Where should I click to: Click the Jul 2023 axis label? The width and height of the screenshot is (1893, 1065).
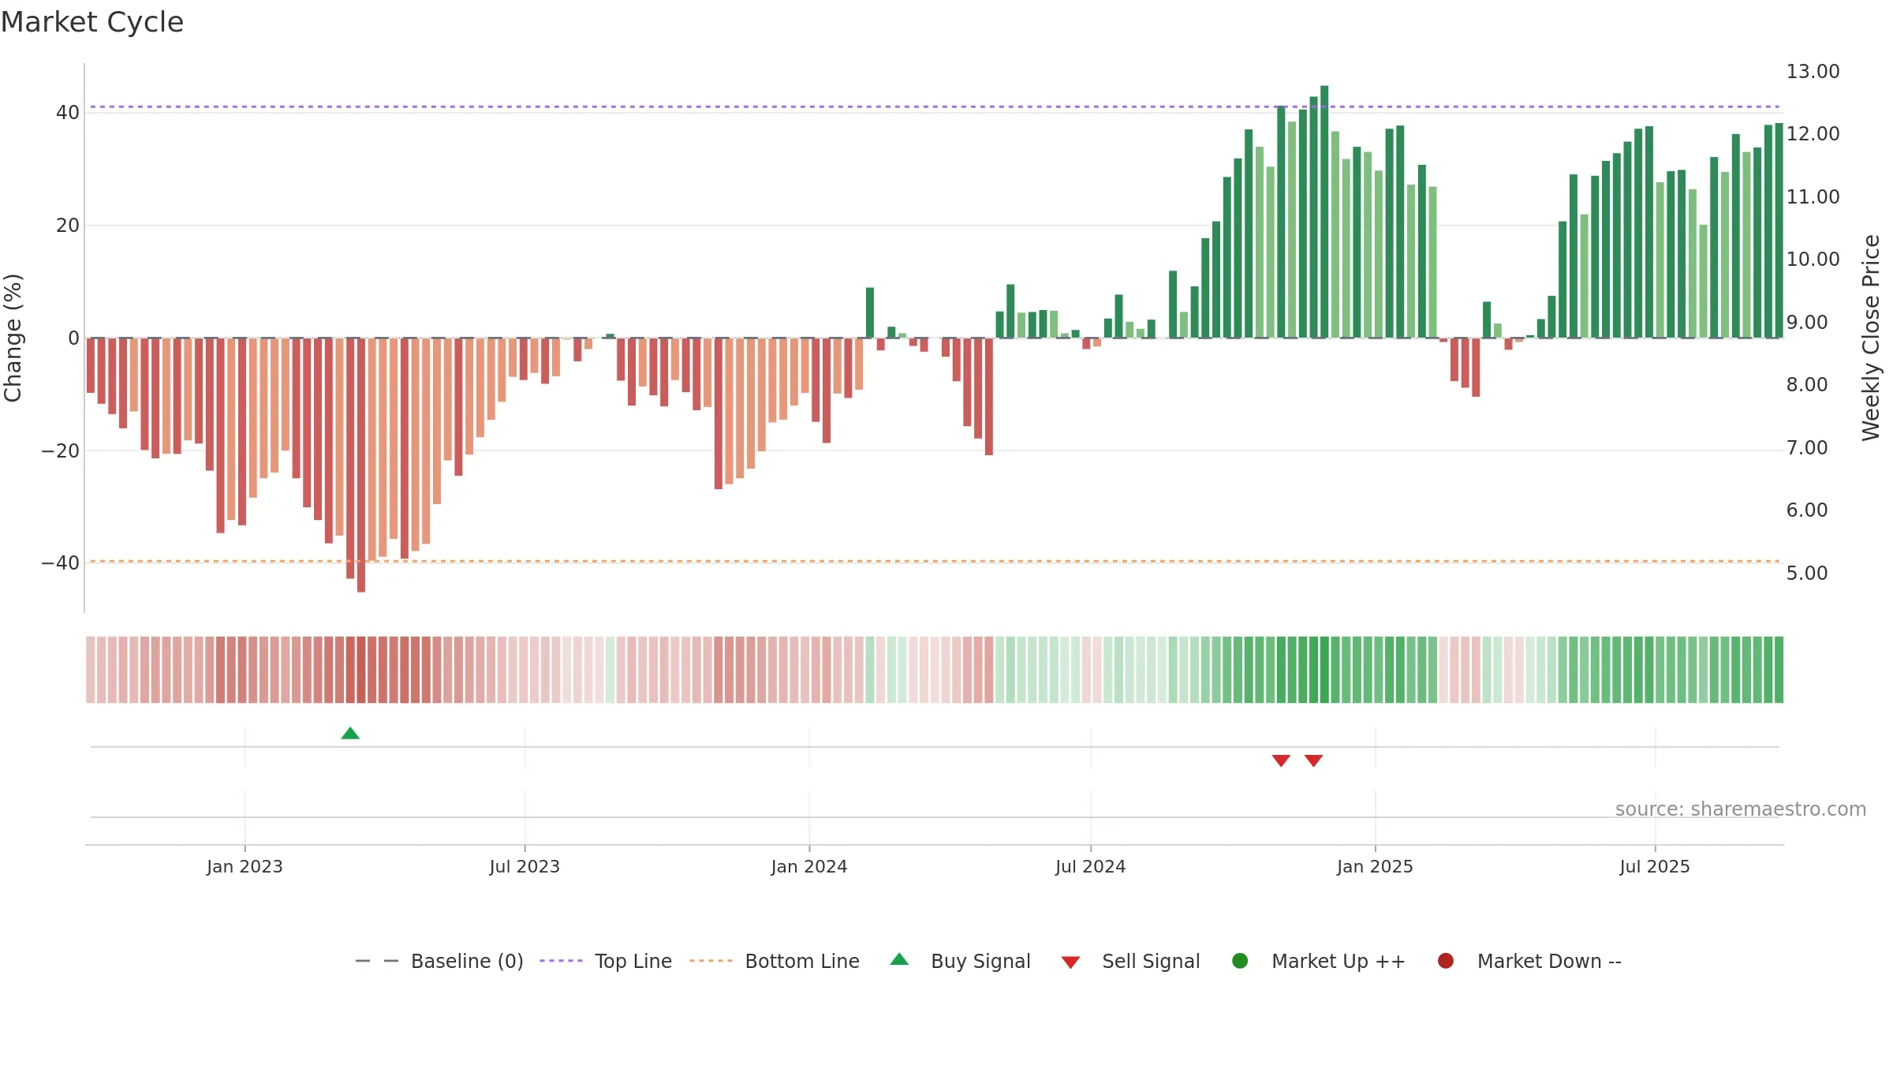(525, 866)
